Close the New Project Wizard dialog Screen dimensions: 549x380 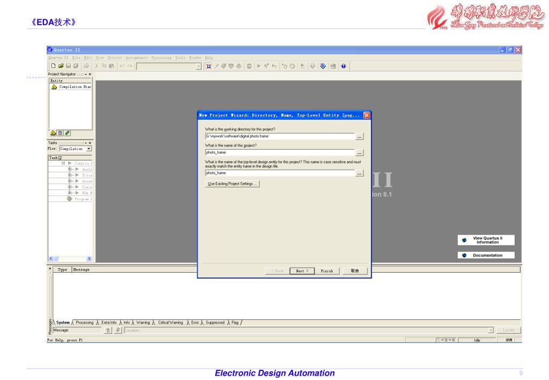pos(367,115)
